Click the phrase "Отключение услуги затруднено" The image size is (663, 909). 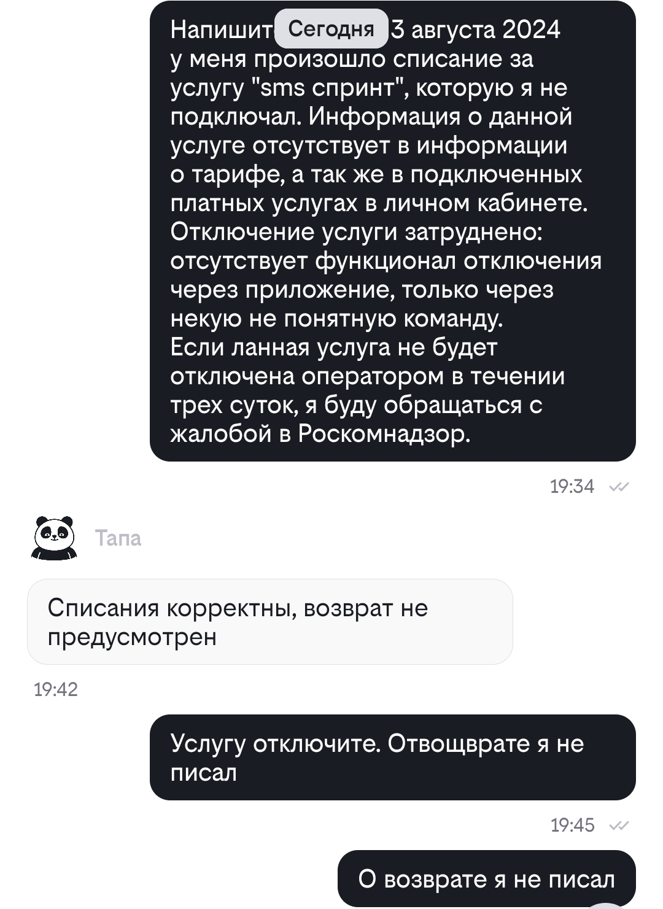click(356, 232)
